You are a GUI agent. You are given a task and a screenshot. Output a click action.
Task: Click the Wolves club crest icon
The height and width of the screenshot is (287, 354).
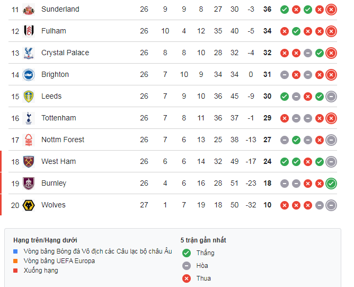(29, 205)
